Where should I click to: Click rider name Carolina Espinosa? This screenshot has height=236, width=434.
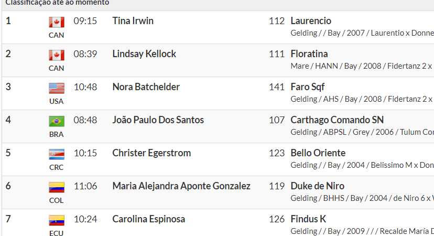coord(148,219)
